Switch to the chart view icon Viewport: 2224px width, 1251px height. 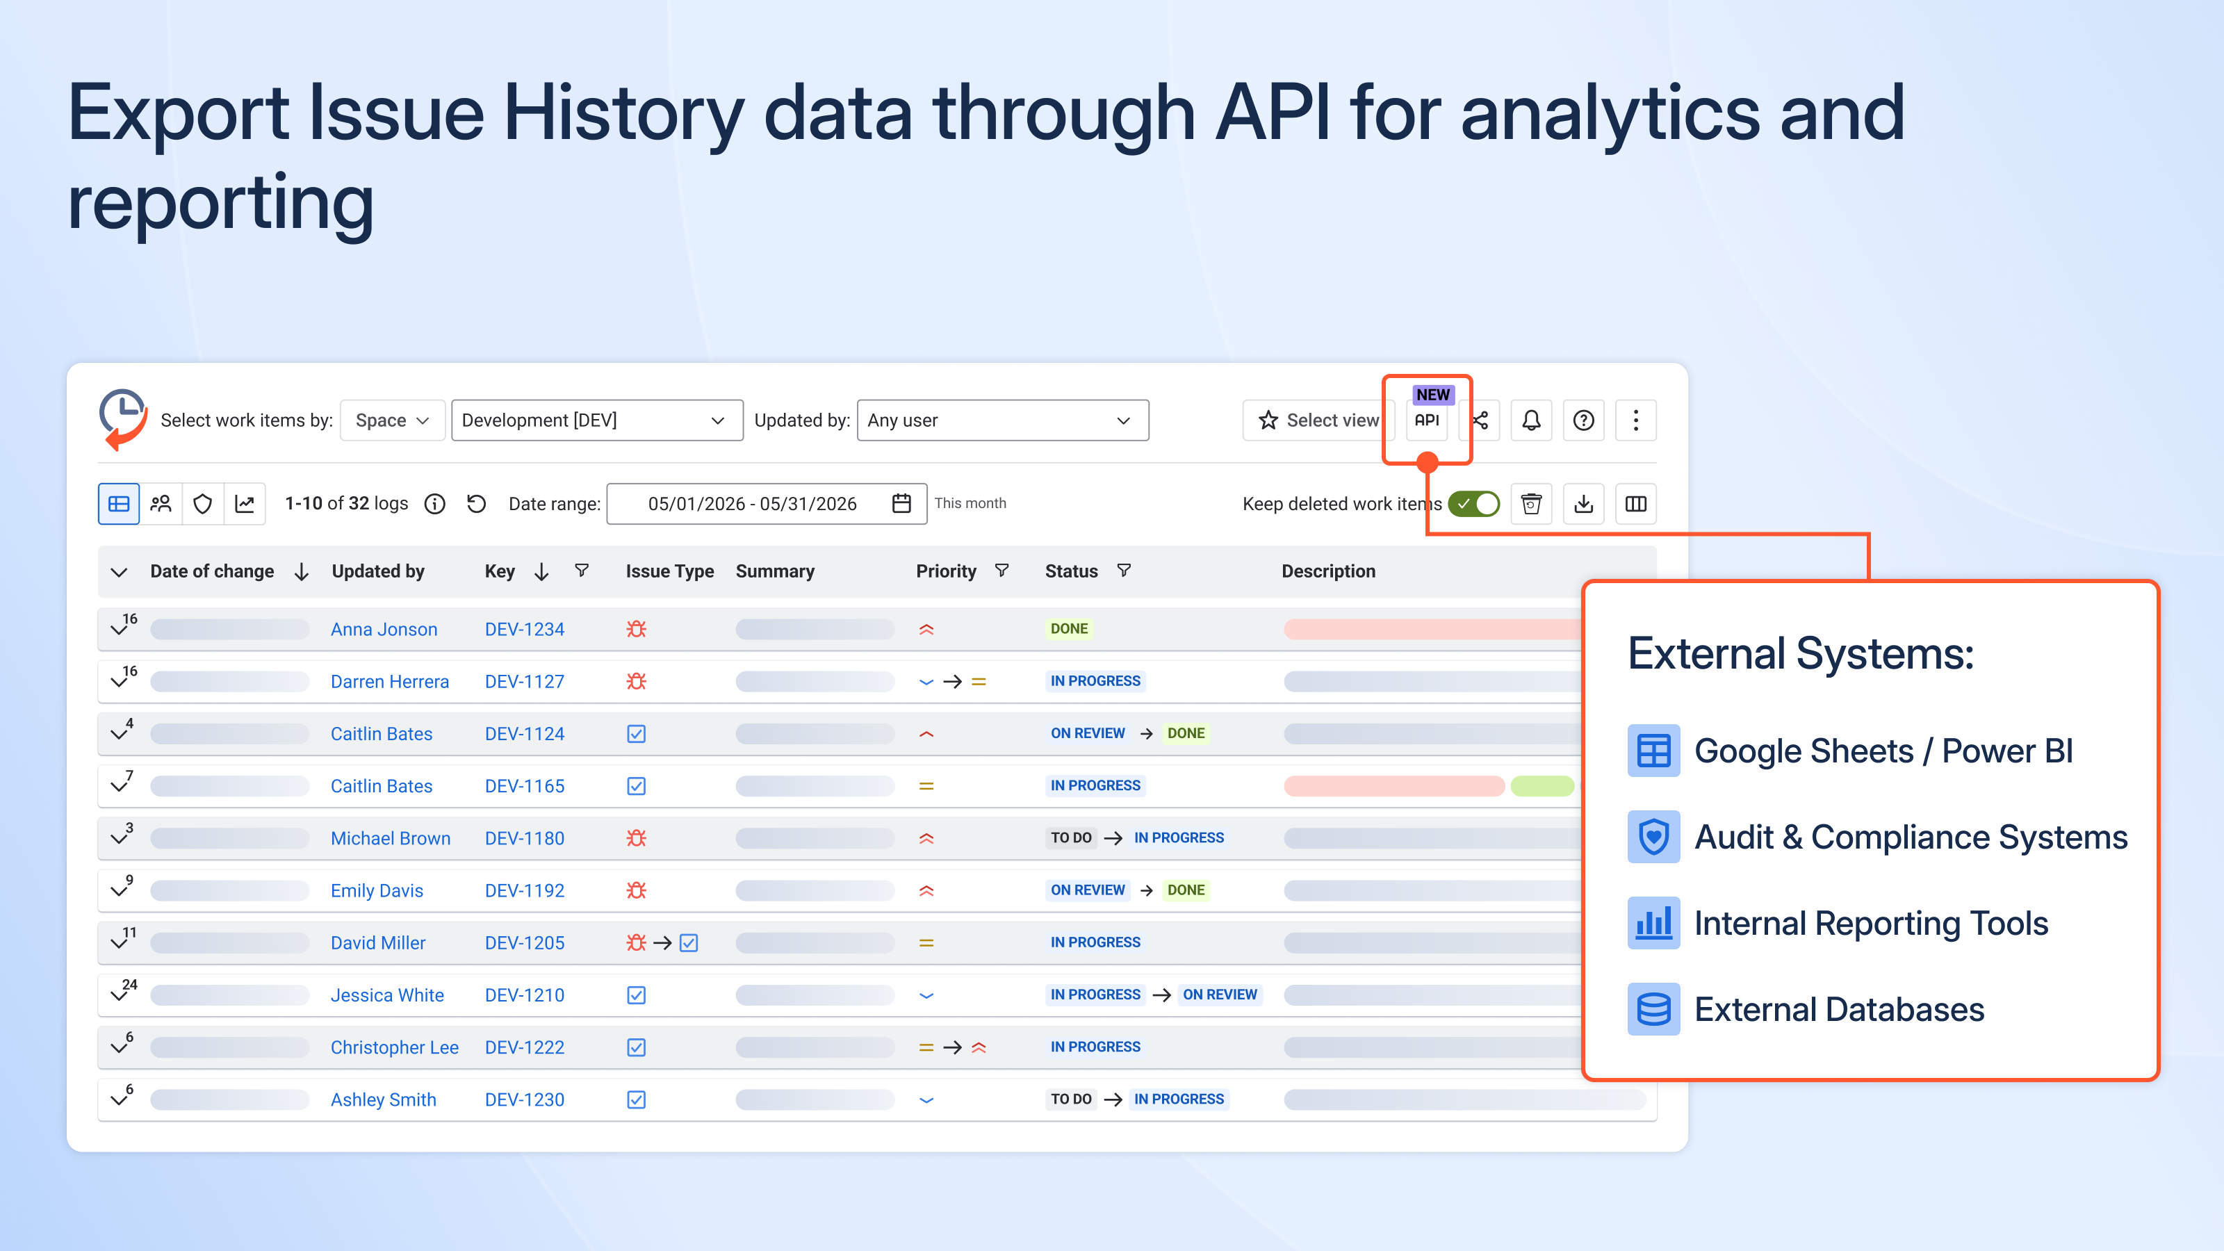pyautogui.click(x=245, y=503)
